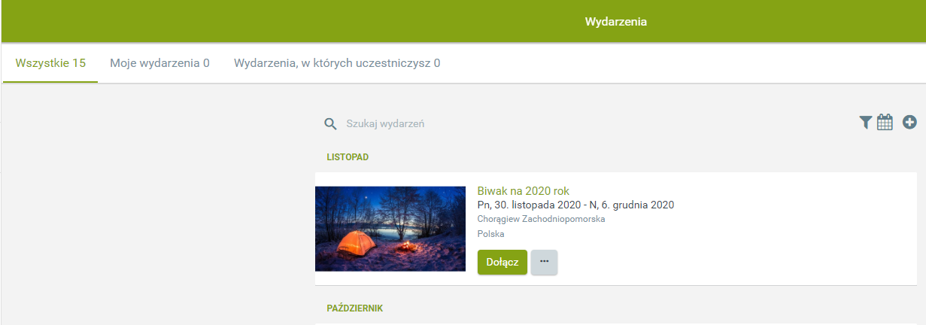Expand the three-dots more options menu
Image resolution: width=926 pixels, height=325 pixels.
point(544,262)
